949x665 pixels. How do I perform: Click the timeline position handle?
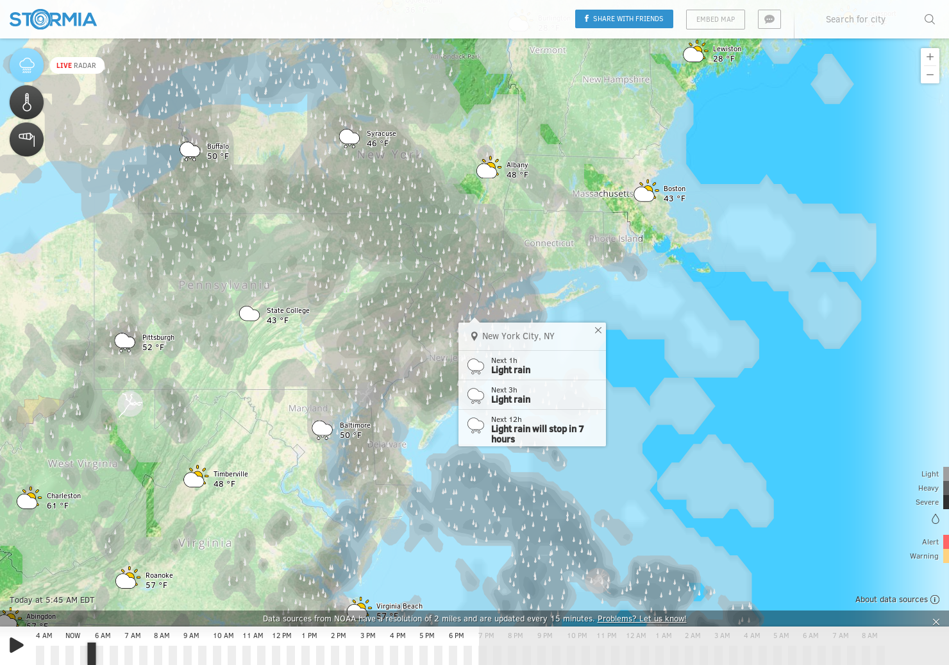(92, 654)
